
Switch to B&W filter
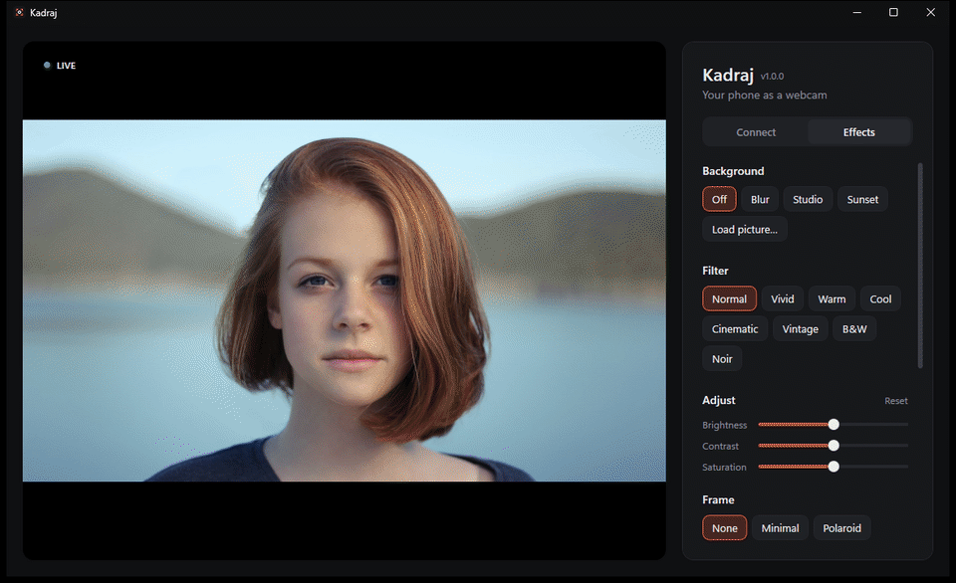[854, 328]
